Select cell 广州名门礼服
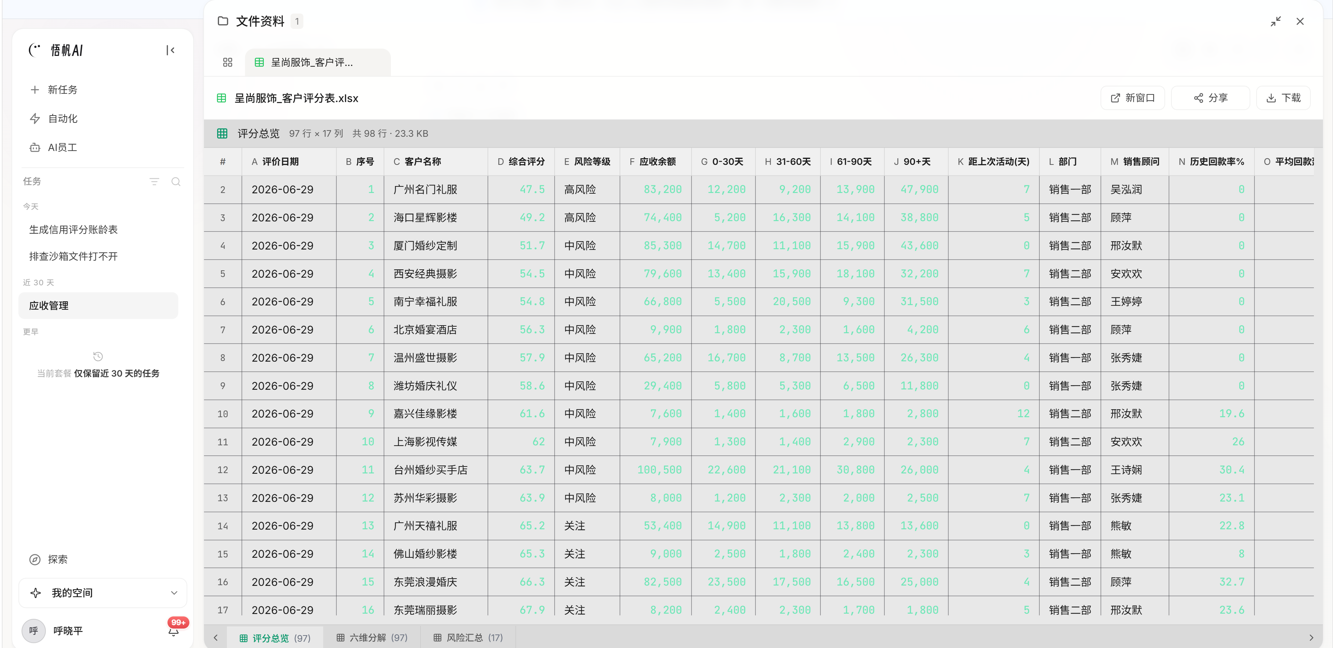The image size is (1333, 648). [436, 190]
